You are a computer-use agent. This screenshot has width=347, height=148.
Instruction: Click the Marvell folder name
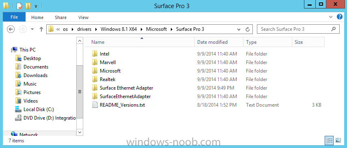pyautogui.click(x=108, y=62)
